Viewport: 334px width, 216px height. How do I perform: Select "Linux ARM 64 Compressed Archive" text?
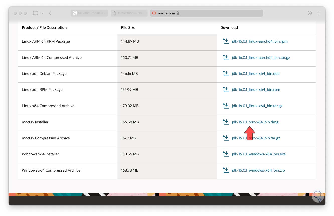point(52,58)
